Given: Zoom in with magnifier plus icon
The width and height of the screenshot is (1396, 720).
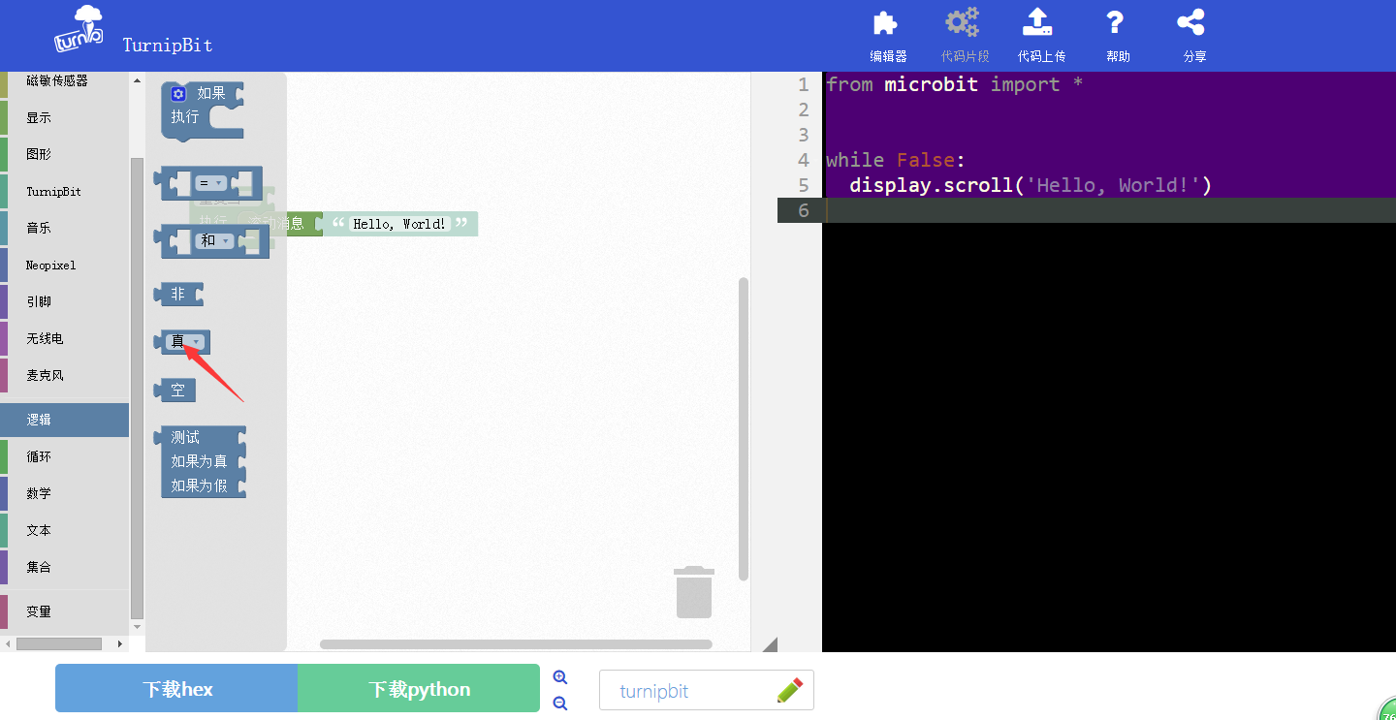Looking at the screenshot, I should 559,677.
